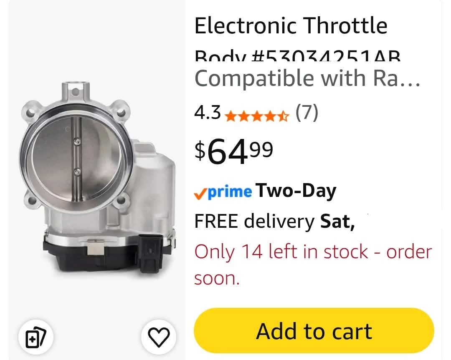The height and width of the screenshot is (360, 451).
Task: Click the orange star rating icons
Action: coord(256,116)
